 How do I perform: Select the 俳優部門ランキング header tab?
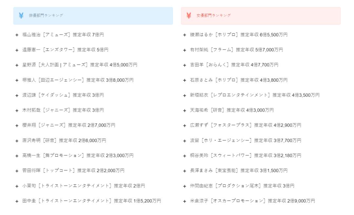(x=93, y=16)
